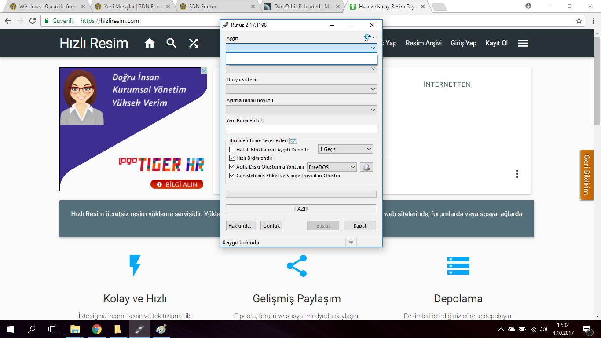The image size is (601, 338).
Task: Open the Ayırma Birimi Boyutu dropdown
Action: [x=301, y=110]
